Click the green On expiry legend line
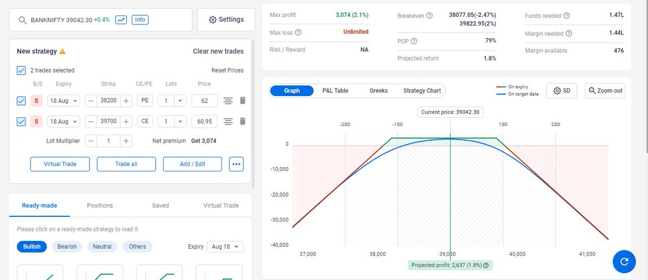Screen dimensions: 648x280 [501, 87]
